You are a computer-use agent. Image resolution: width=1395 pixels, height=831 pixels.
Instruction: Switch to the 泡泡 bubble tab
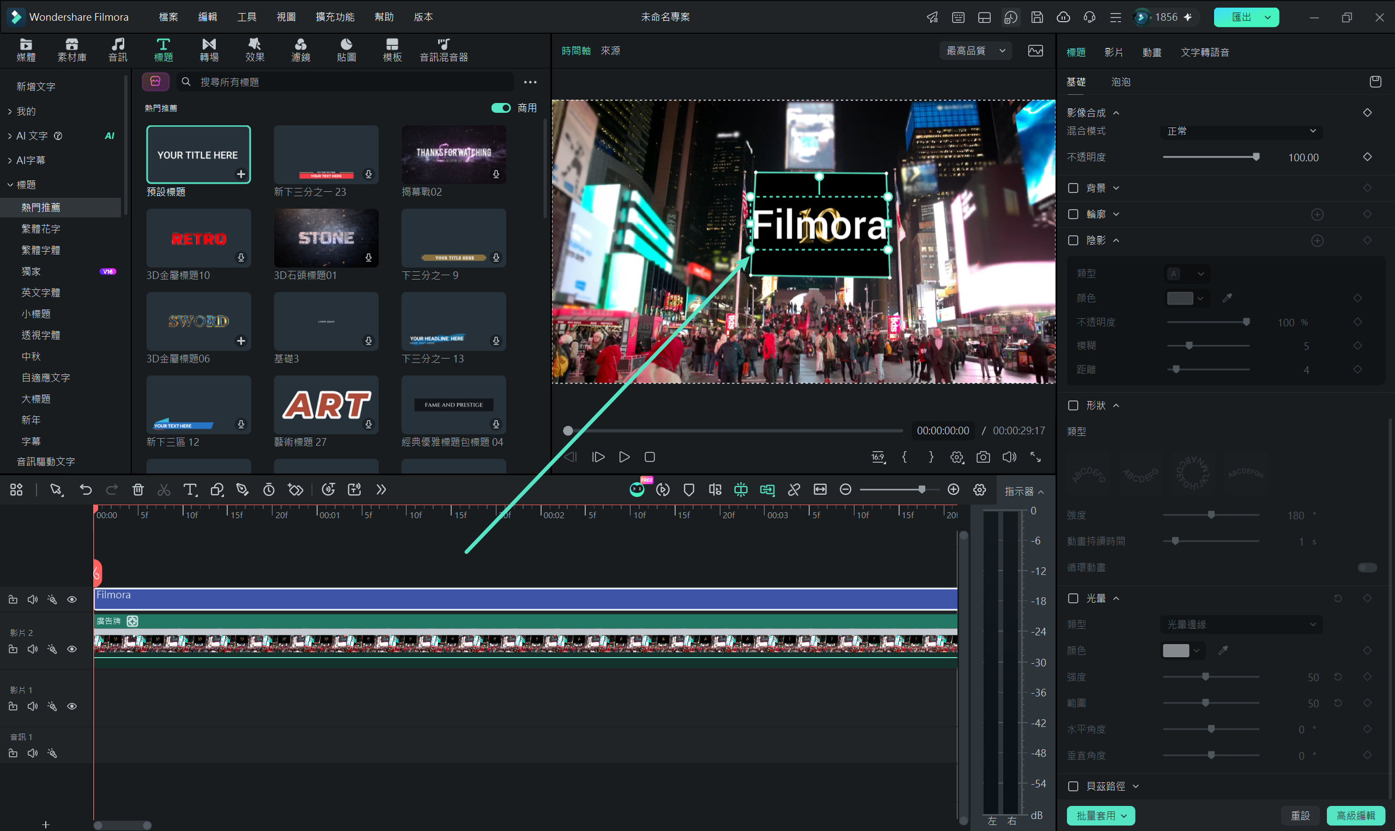click(1120, 82)
